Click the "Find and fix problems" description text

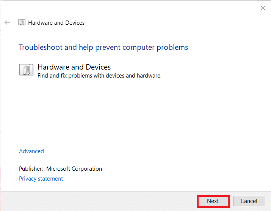[99, 76]
